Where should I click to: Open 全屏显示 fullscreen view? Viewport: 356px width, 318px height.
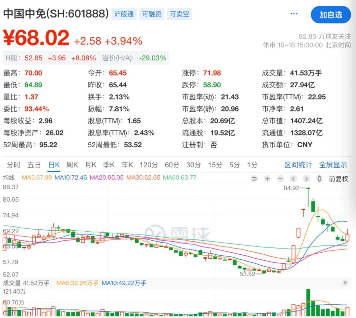coord(333,165)
